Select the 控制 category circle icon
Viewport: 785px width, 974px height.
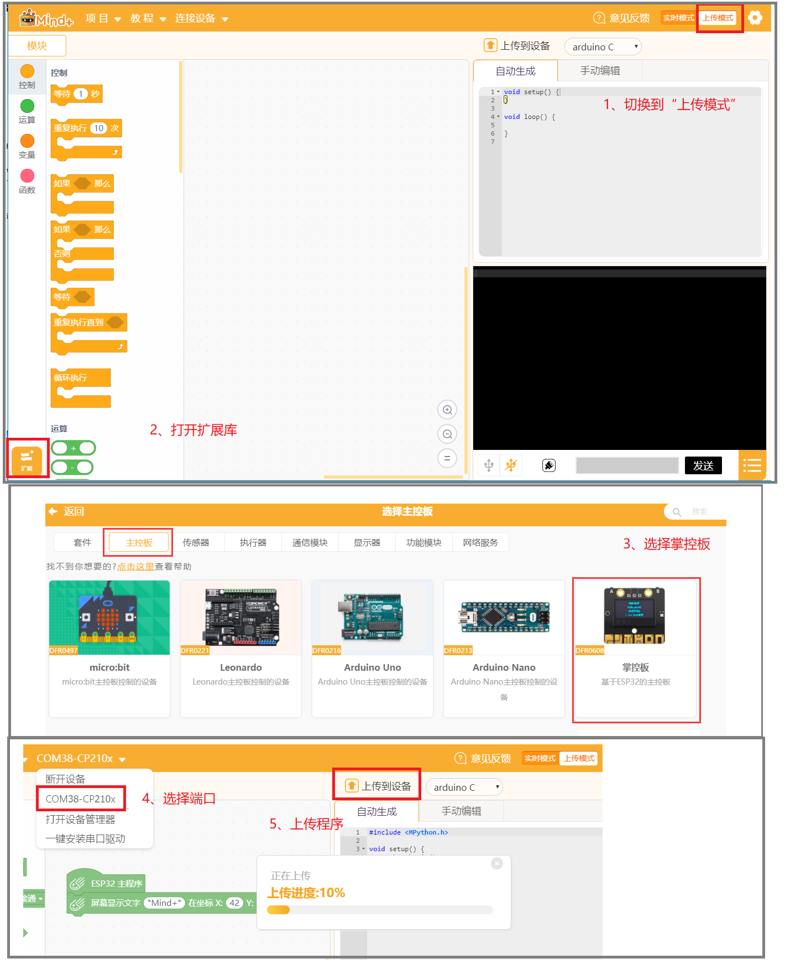click(27, 71)
